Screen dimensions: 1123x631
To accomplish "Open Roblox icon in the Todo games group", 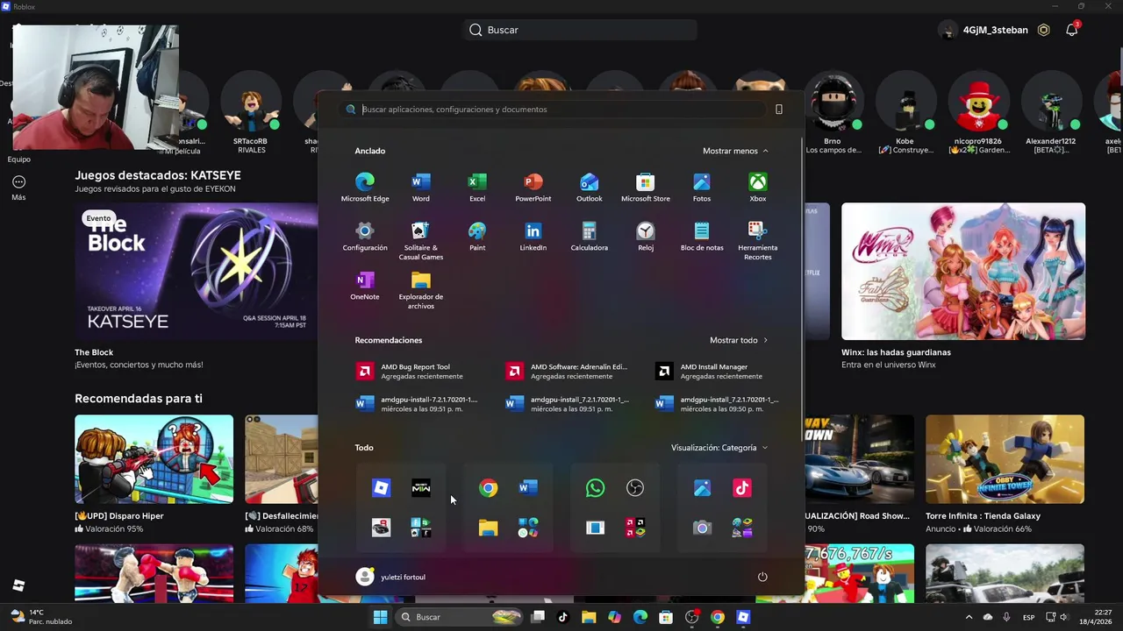I will tap(381, 488).
